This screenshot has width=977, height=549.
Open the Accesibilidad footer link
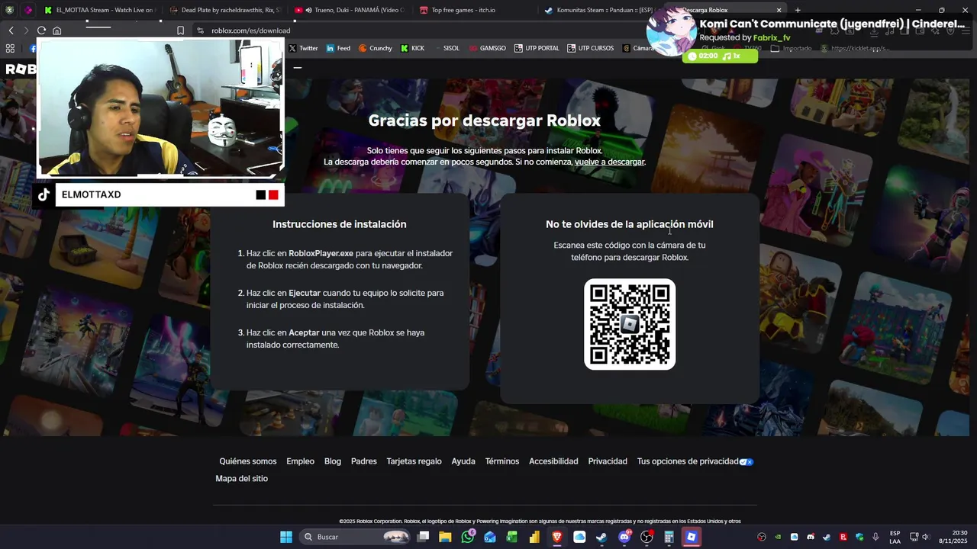point(553,461)
